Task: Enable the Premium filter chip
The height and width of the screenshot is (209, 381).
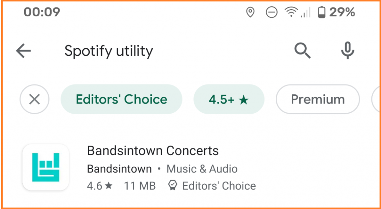Action: pyautogui.click(x=317, y=99)
